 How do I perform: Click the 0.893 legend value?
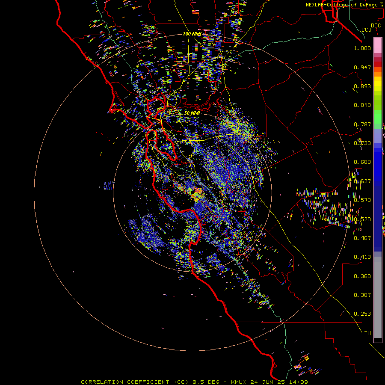tap(362, 86)
